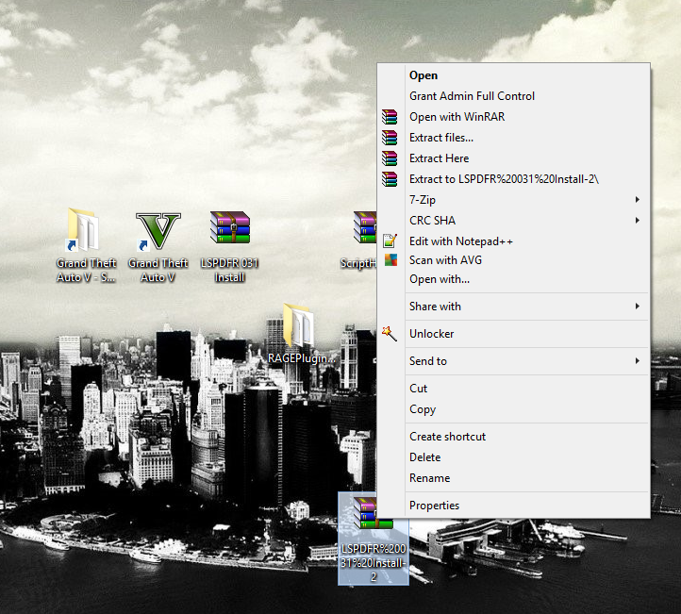Click the Notepad++ icon in the context menu
The width and height of the screenshot is (681, 614).
(390, 241)
